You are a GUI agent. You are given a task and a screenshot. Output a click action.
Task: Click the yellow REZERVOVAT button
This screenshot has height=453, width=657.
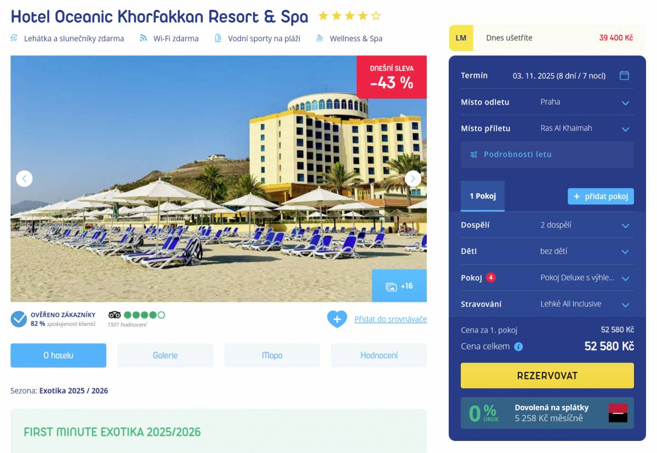547,376
